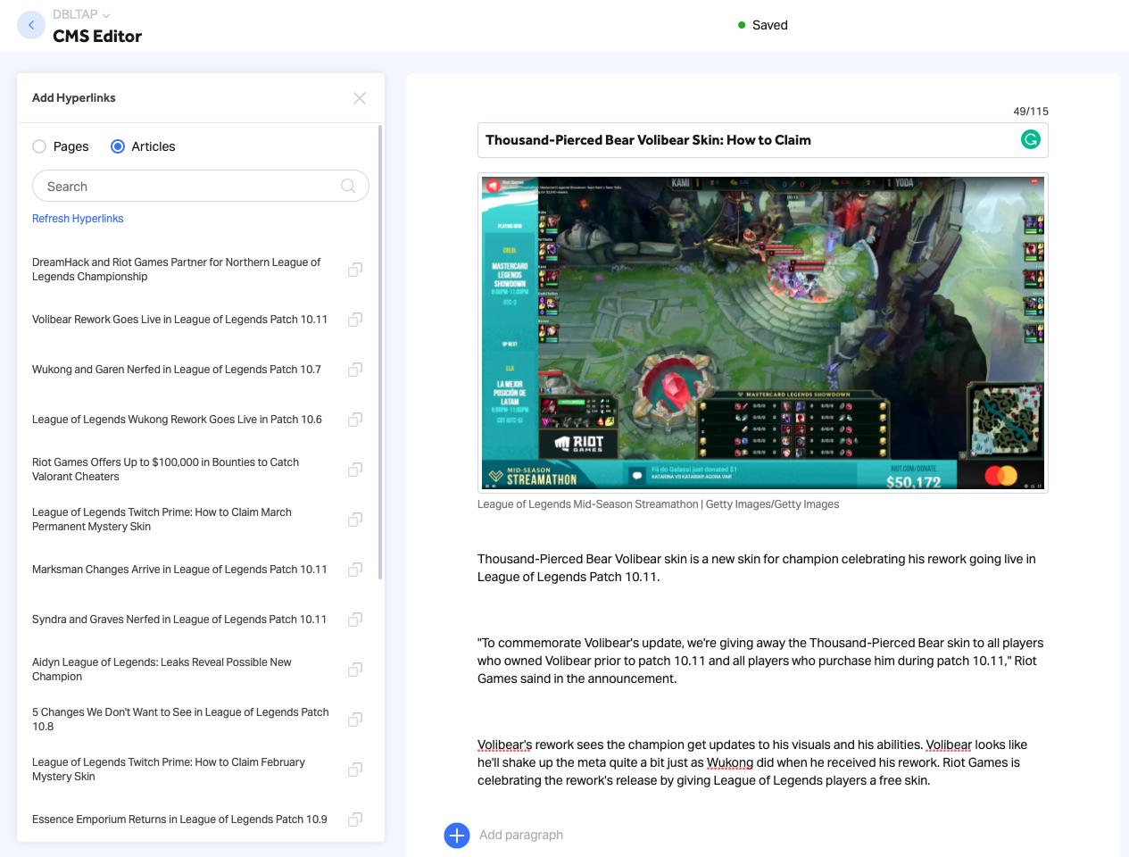This screenshot has height=857, width=1129.
Task: Edit the article title field
Action: tap(762, 140)
